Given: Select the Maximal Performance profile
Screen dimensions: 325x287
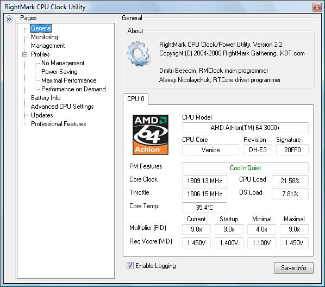Looking at the screenshot, I should click(x=69, y=80).
